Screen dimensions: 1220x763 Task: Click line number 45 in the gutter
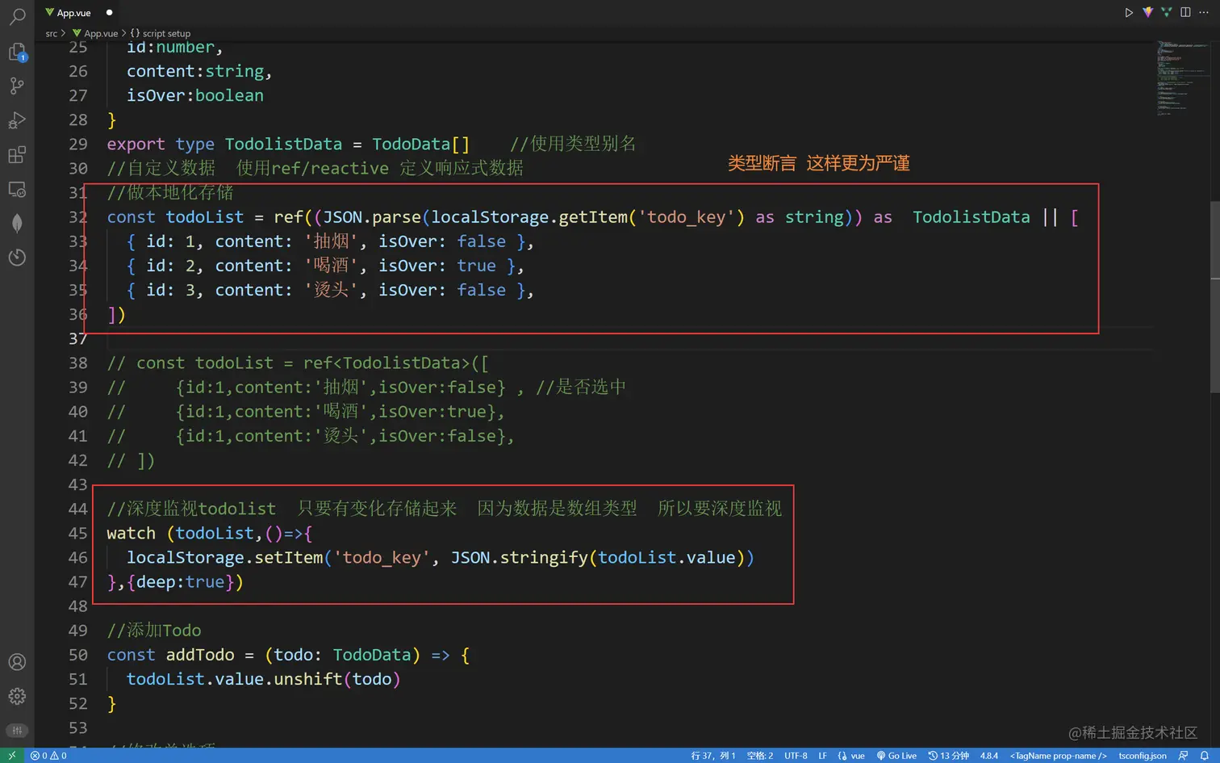pos(78,533)
